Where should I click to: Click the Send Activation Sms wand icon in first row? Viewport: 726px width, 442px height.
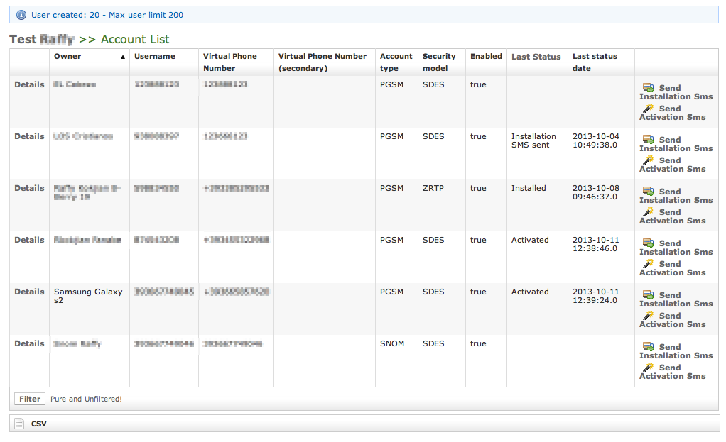(x=648, y=109)
